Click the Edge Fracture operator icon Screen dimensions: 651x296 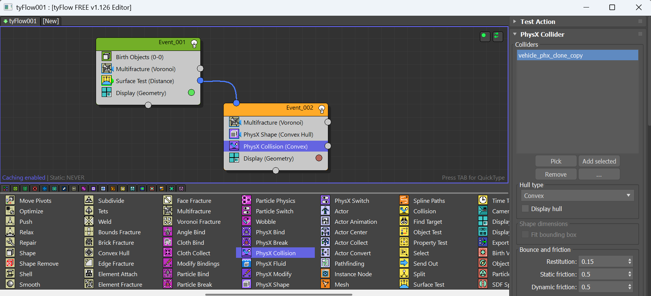click(x=89, y=263)
